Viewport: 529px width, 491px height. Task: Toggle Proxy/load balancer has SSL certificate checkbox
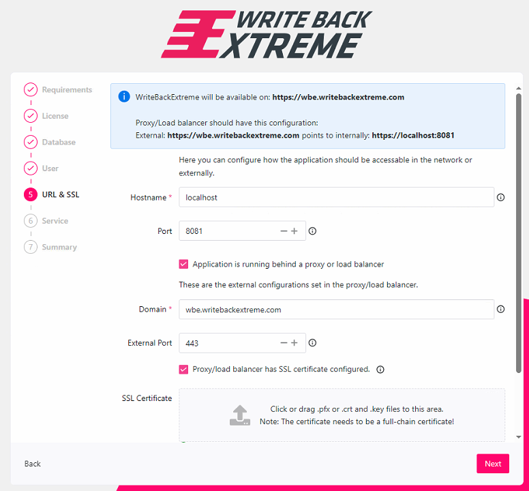[183, 370]
